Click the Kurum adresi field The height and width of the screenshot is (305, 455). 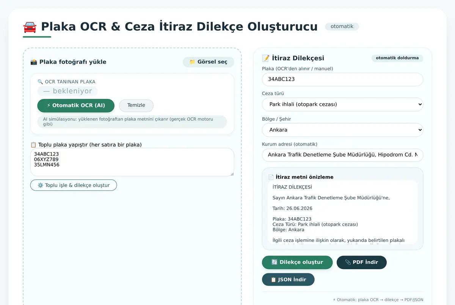[x=342, y=155]
